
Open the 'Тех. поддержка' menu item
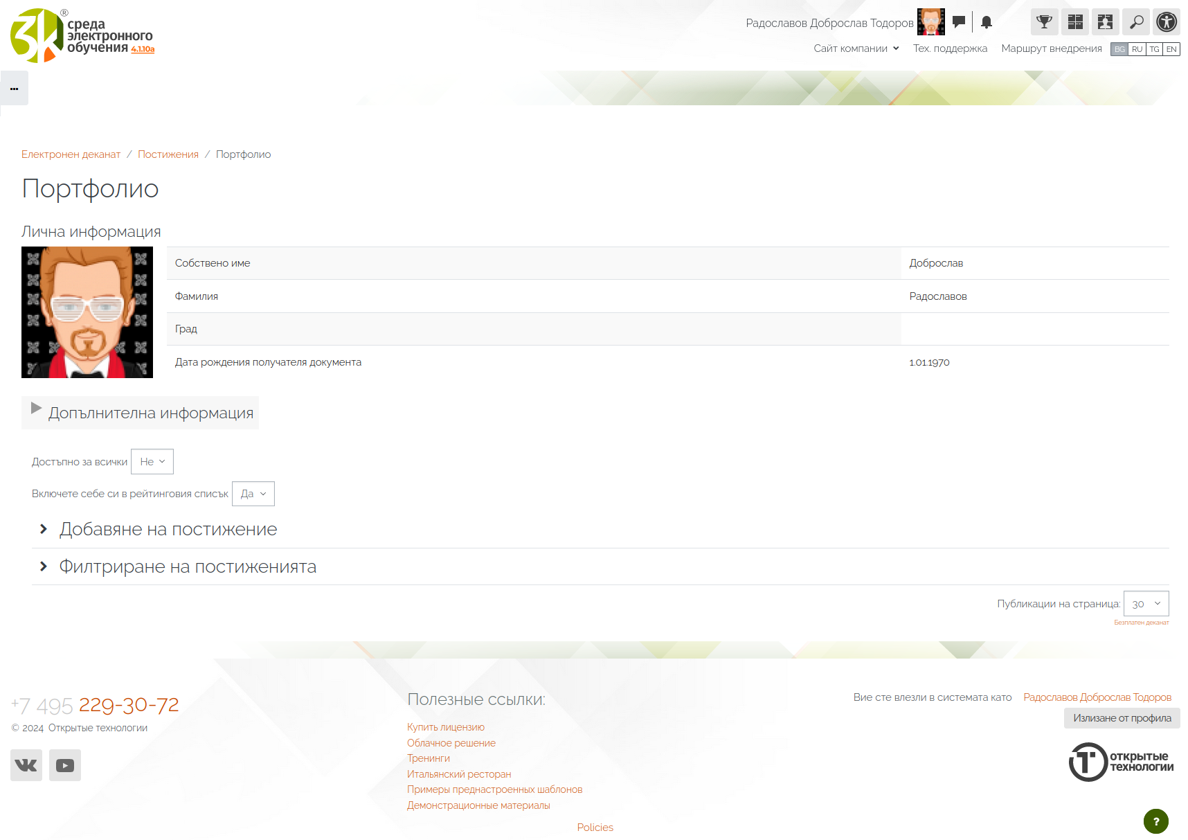tap(950, 48)
